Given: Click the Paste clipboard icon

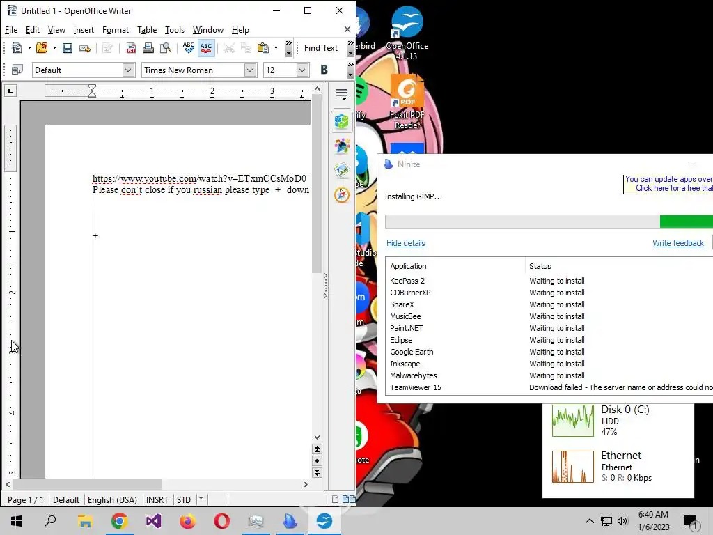Looking at the screenshot, I should coord(263,48).
